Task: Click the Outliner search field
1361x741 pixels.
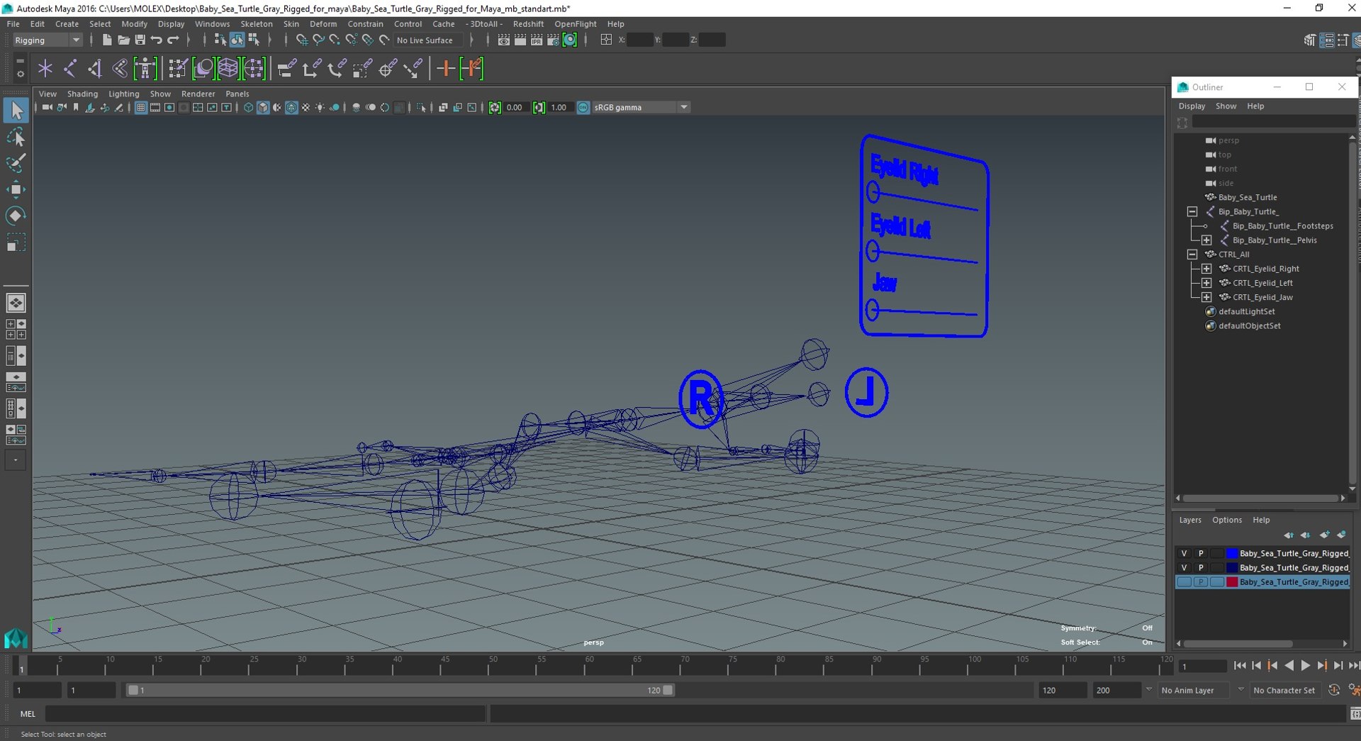Action: (x=1273, y=123)
